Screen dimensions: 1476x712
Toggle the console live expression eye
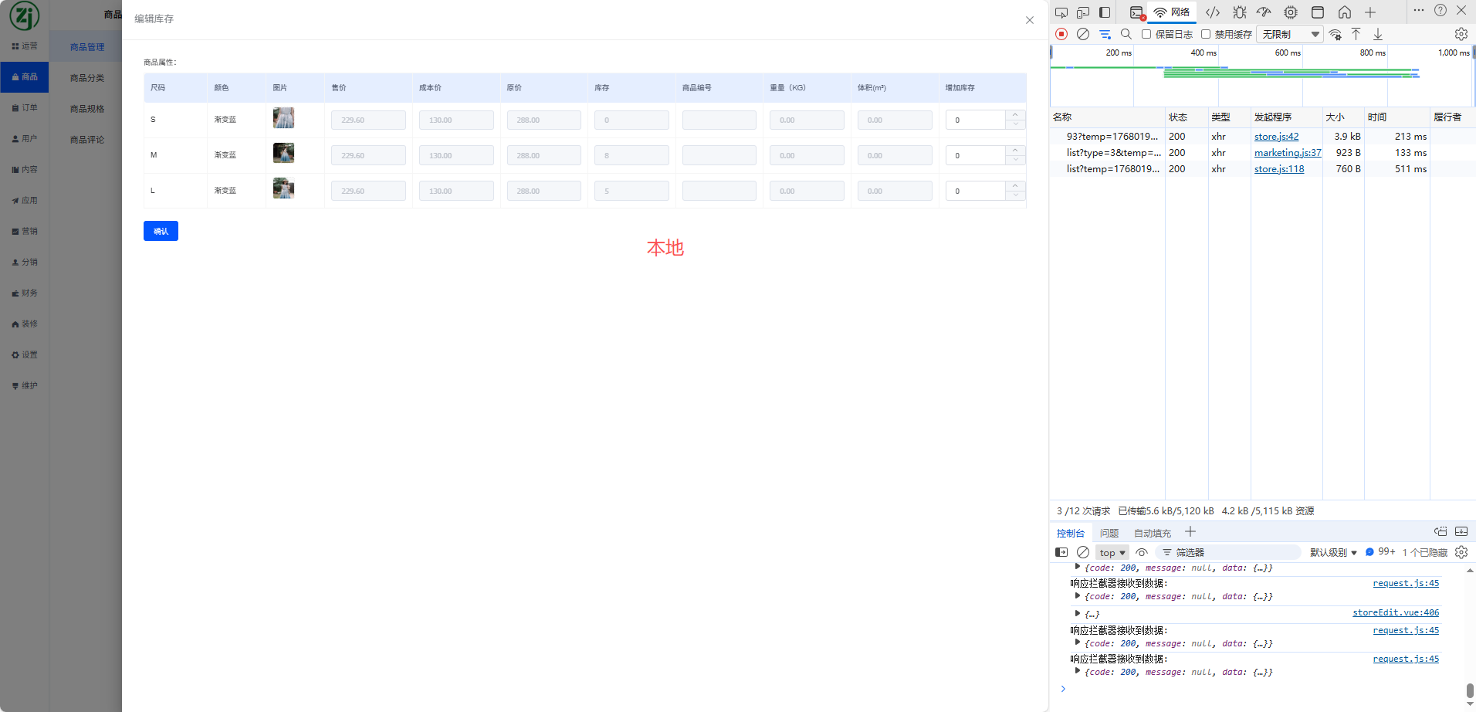(1142, 552)
